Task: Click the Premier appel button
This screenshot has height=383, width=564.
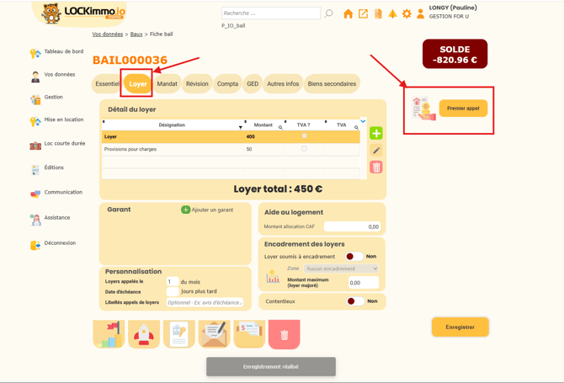Action: pos(463,109)
